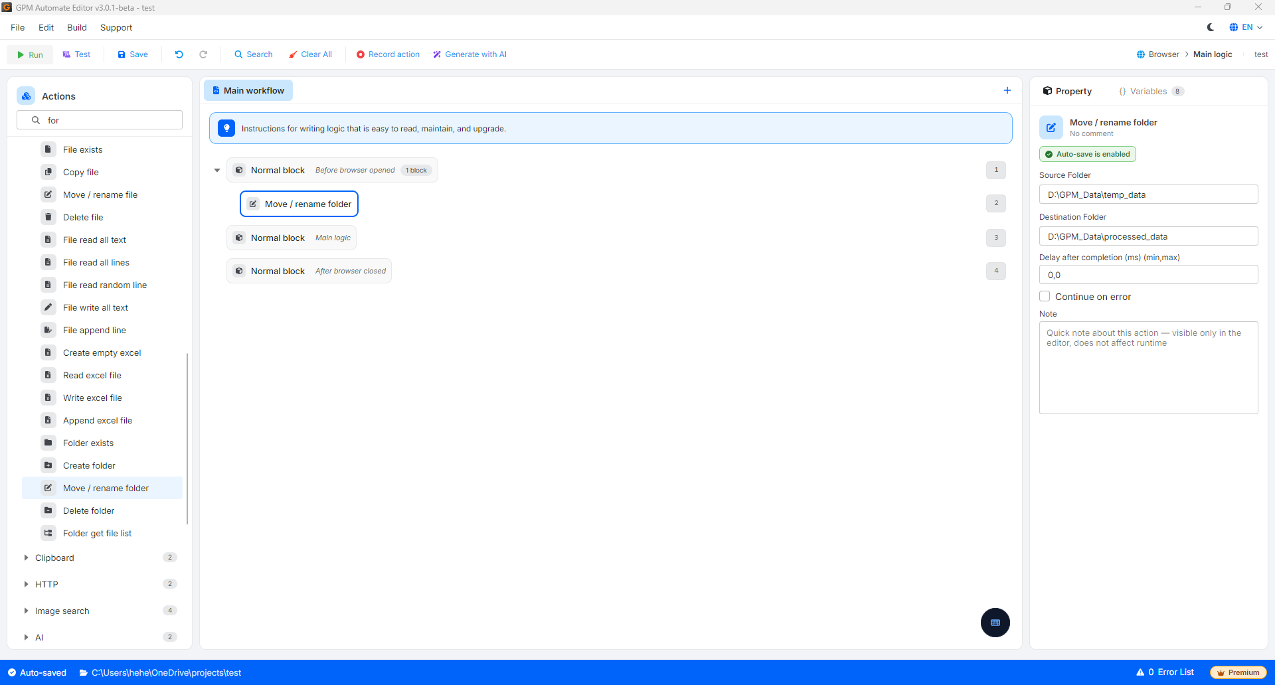The image size is (1275, 685).
Task: Open the Build menu
Action: point(76,27)
